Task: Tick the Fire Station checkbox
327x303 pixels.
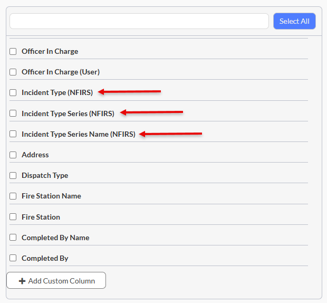Action: (x=13, y=217)
